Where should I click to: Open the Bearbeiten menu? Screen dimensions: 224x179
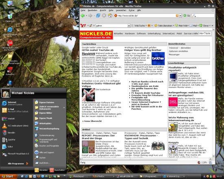92,10
